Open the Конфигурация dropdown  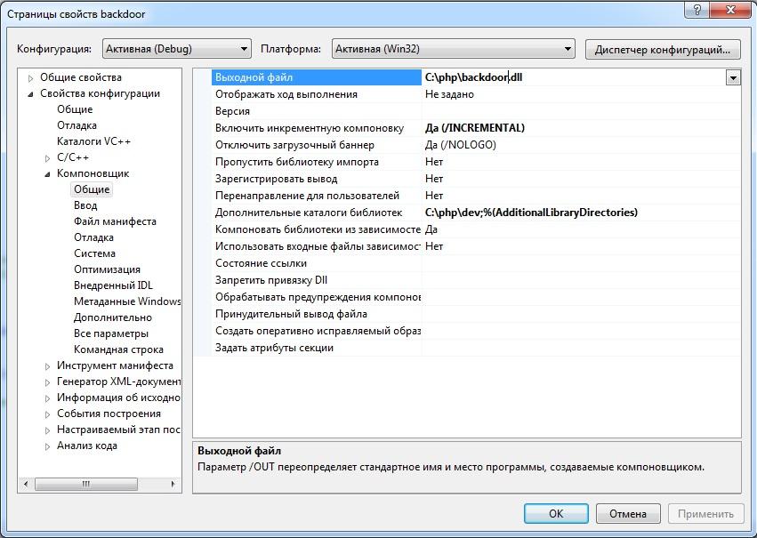(177, 49)
